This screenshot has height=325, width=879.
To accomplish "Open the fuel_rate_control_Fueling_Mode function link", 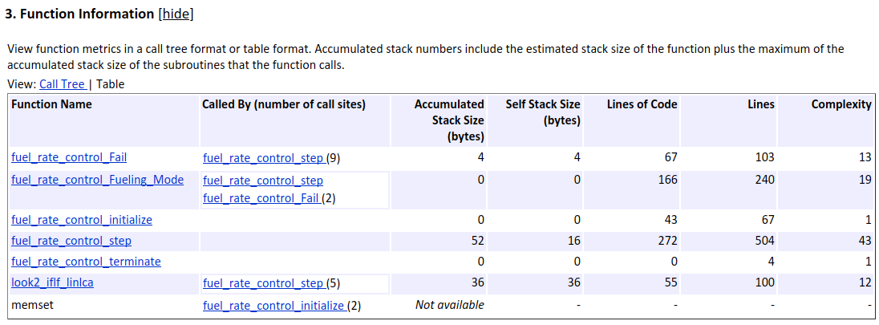I will tap(97, 179).
